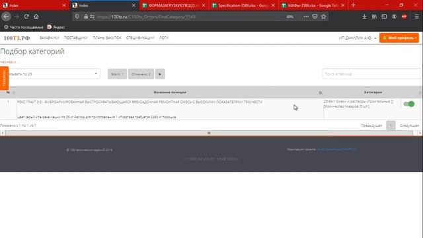Open the Часто посещаемые bookmarks folder
The width and height of the screenshot is (423, 238).
click(x=24, y=27)
